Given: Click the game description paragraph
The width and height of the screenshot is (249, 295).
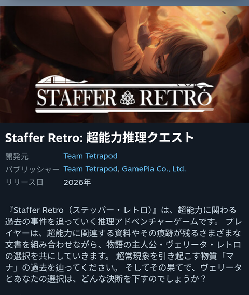Looking at the screenshot, I should click(x=123, y=245).
